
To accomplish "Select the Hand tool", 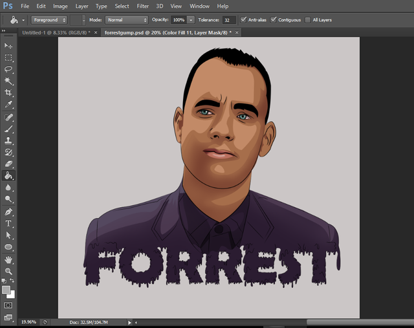I will [x=8, y=259].
